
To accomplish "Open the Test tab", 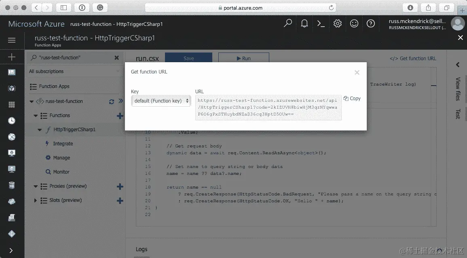I will click(458, 114).
